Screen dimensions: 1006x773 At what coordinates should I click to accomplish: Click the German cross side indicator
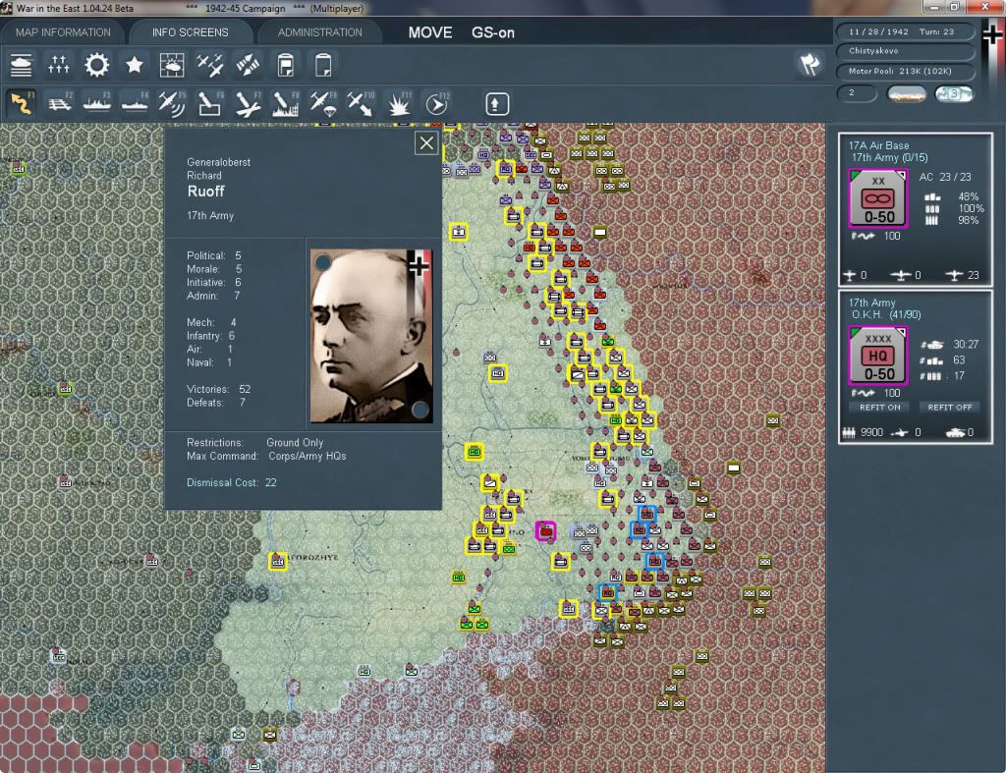click(x=994, y=33)
